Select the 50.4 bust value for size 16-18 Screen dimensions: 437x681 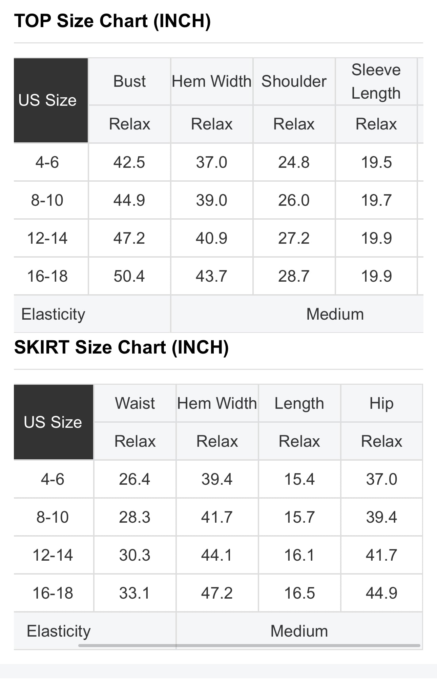(129, 276)
